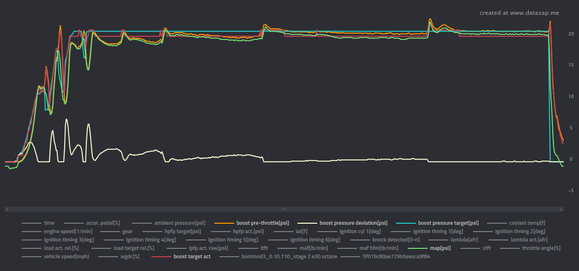579x271 pixels.
Task: Toggle boost pressure deviation[psi] legend item
Action: point(353,223)
